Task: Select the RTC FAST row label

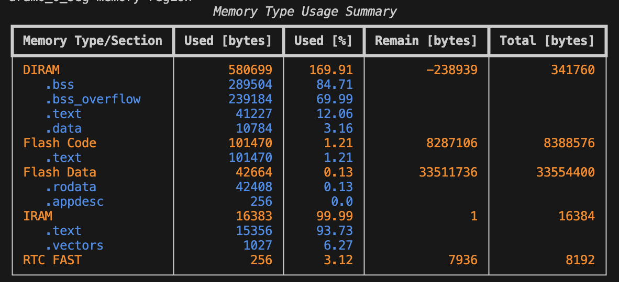Action: tap(52, 260)
